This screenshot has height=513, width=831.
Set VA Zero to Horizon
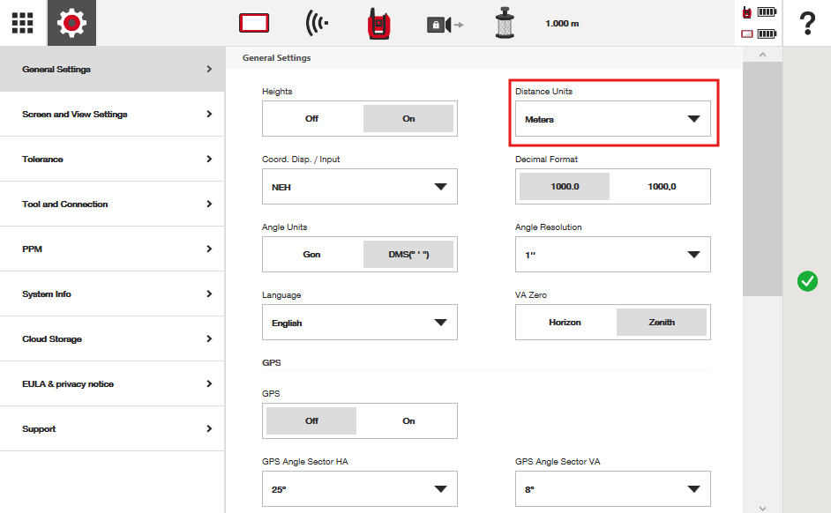pos(565,323)
